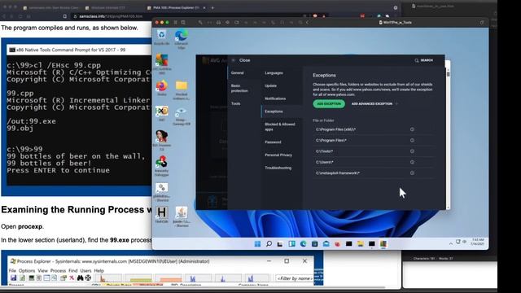Show hidden tray icons chevron in taskbar
Screen dimensions: 521x293
(451, 243)
